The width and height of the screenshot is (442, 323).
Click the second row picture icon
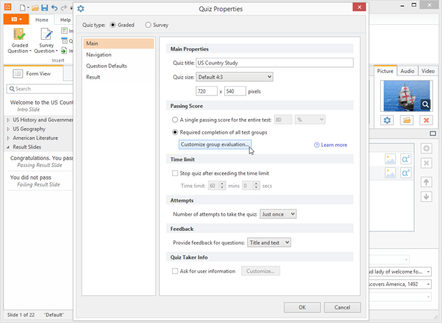coord(390,173)
